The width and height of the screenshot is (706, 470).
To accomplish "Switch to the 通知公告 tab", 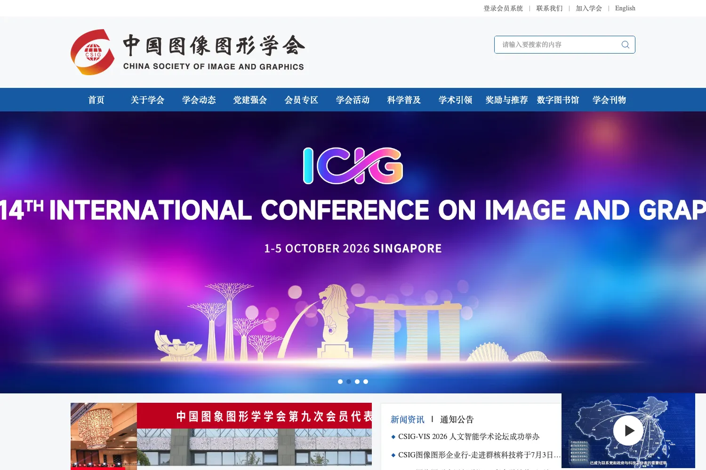I will point(457,419).
